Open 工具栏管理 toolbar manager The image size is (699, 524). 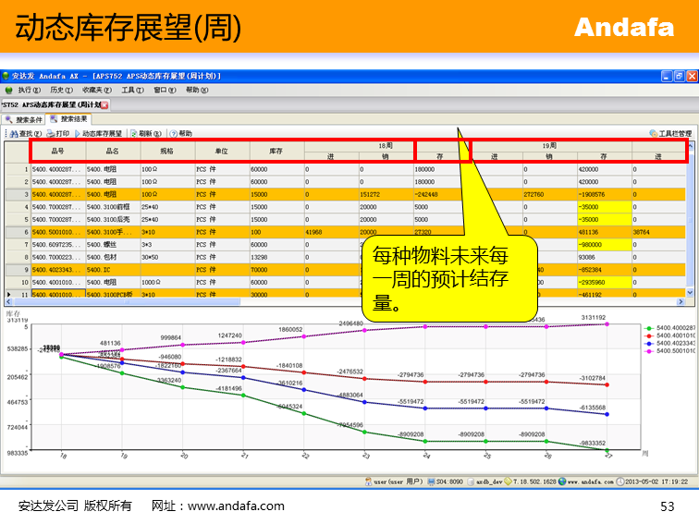click(669, 133)
